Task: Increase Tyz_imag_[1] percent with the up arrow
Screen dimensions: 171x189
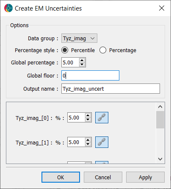Action: pyautogui.click(x=88, y=140)
